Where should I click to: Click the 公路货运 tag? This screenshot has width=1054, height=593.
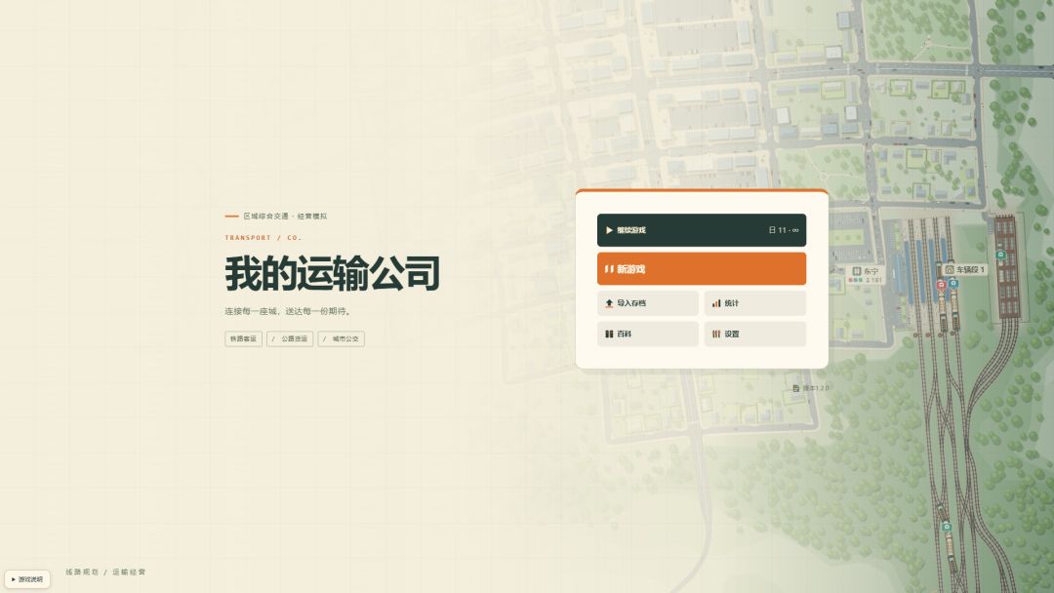[290, 339]
